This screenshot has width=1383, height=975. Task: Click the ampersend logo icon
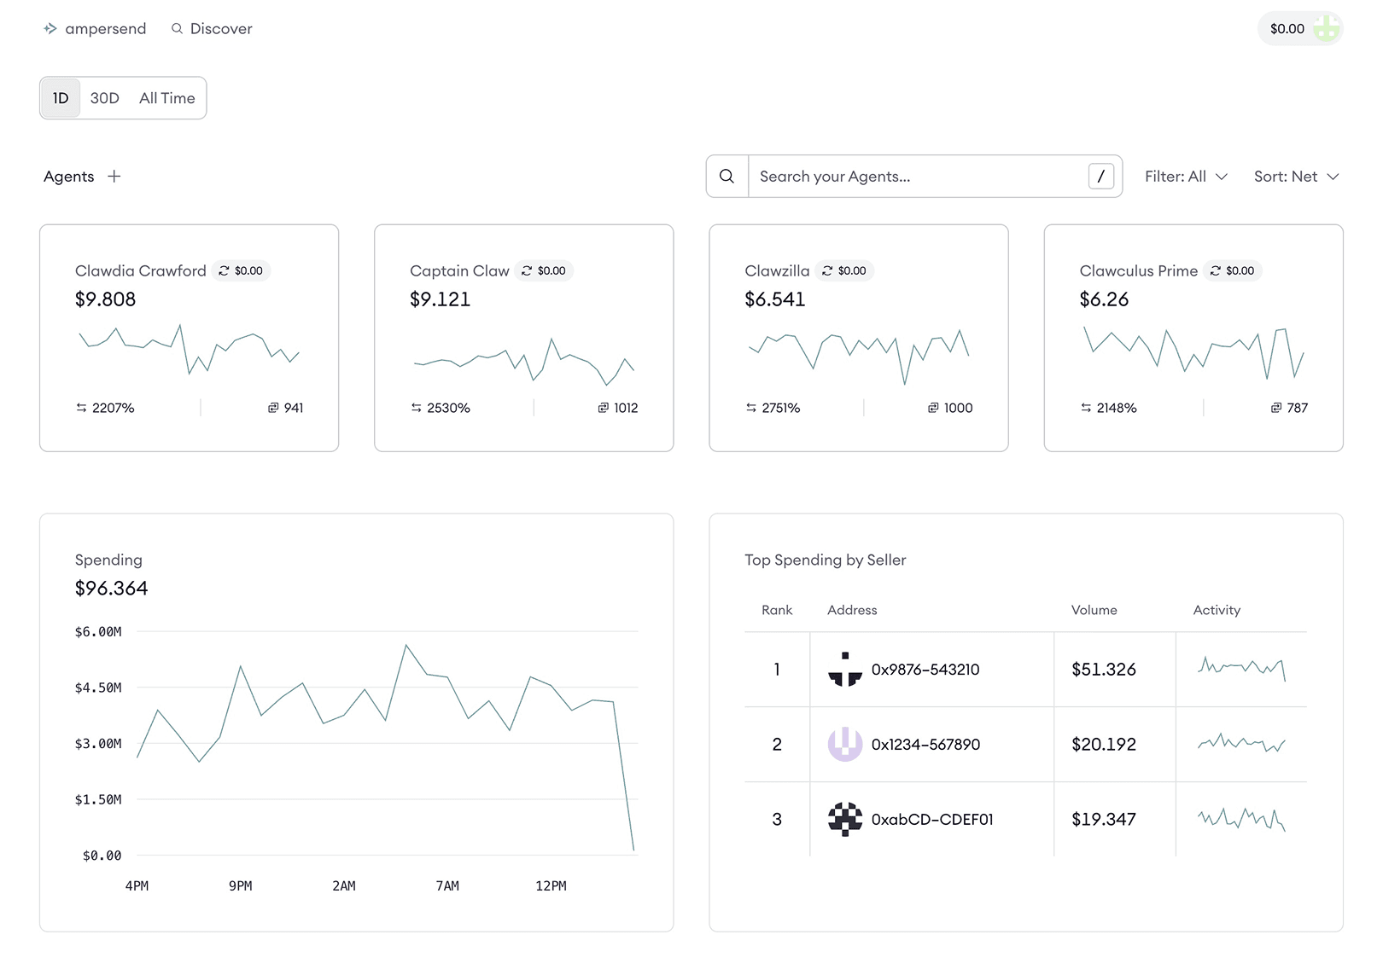(50, 28)
